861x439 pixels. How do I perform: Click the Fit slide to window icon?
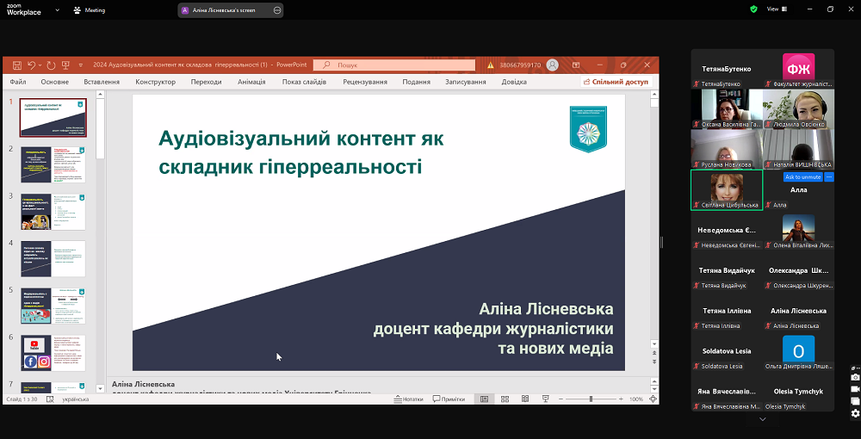pos(653,399)
